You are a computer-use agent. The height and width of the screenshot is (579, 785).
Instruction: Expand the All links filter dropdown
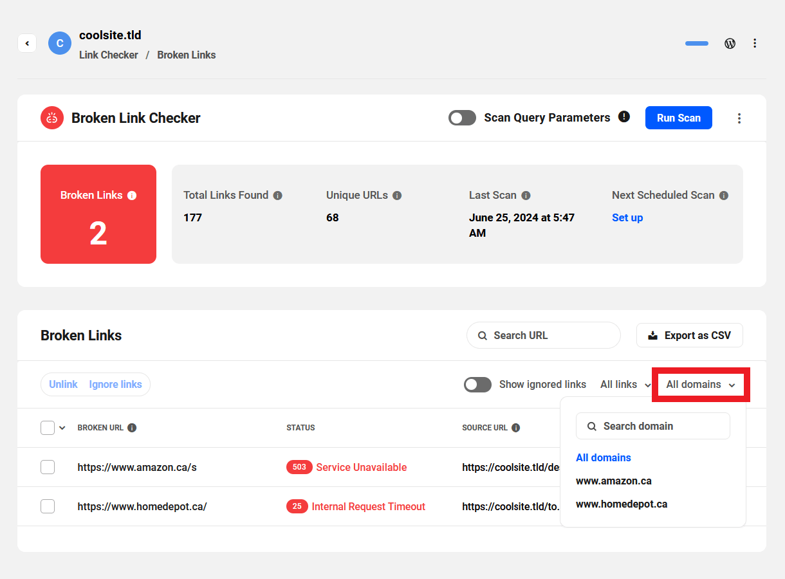pos(626,385)
